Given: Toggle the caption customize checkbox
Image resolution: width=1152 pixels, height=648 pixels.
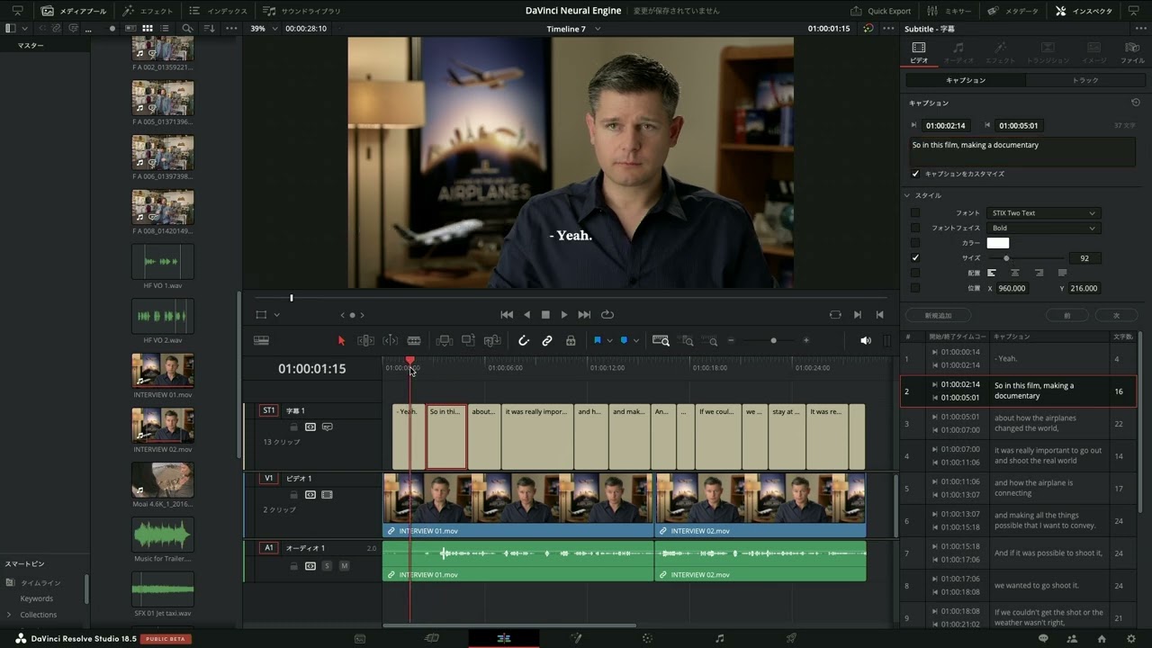Looking at the screenshot, I should [915, 174].
